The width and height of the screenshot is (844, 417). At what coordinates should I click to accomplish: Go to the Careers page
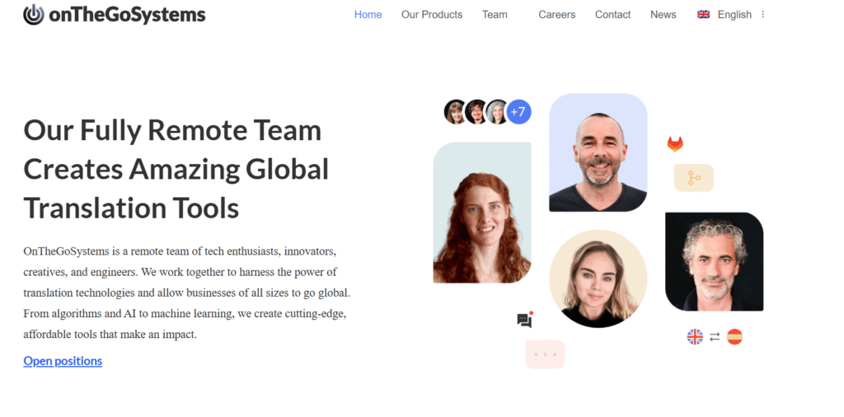[557, 15]
